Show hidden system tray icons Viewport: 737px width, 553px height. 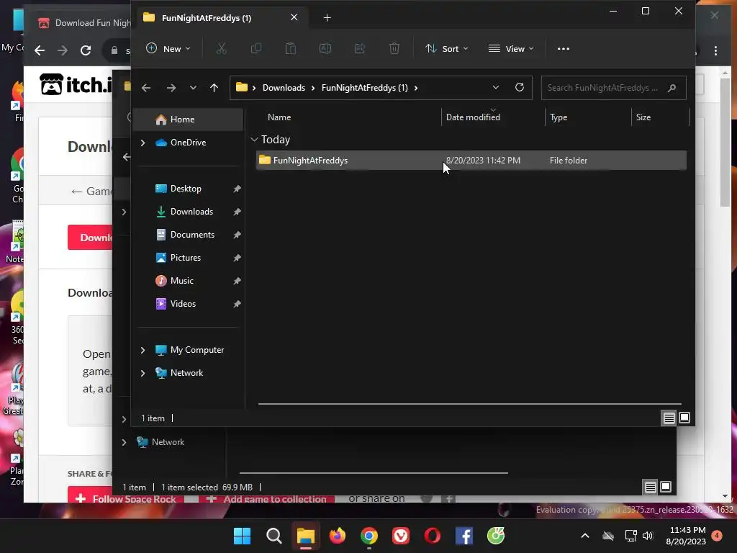585,536
